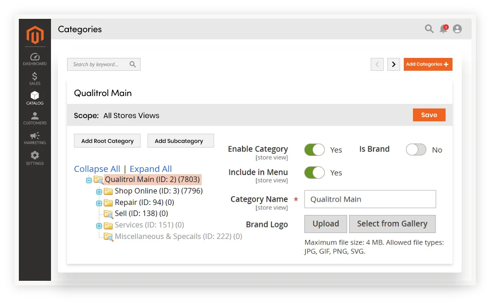Click Miscellaneous & Specails folder icon

pyautogui.click(x=108, y=237)
